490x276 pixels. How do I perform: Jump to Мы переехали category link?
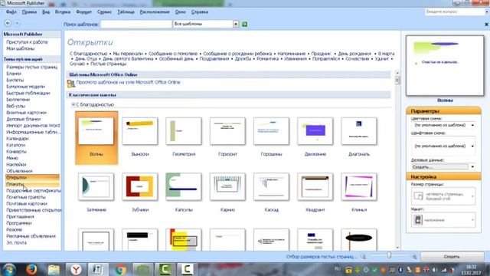128,54
